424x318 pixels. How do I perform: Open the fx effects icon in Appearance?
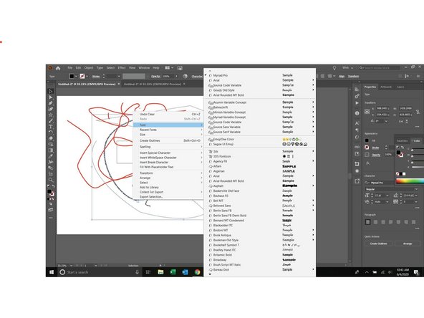pyautogui.click(x=367, y=163)
